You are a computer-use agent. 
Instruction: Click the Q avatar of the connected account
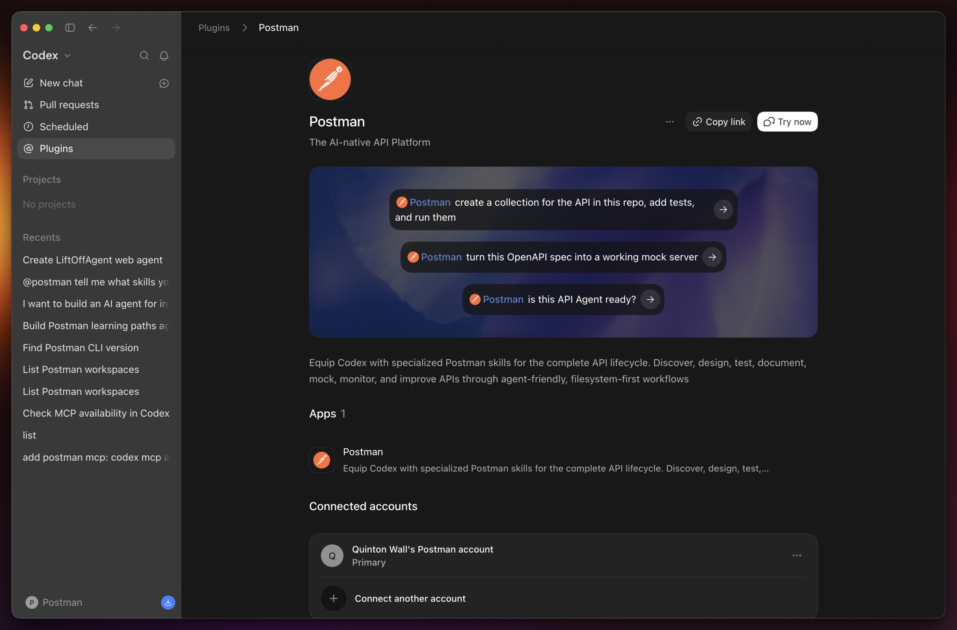[332, 556]
